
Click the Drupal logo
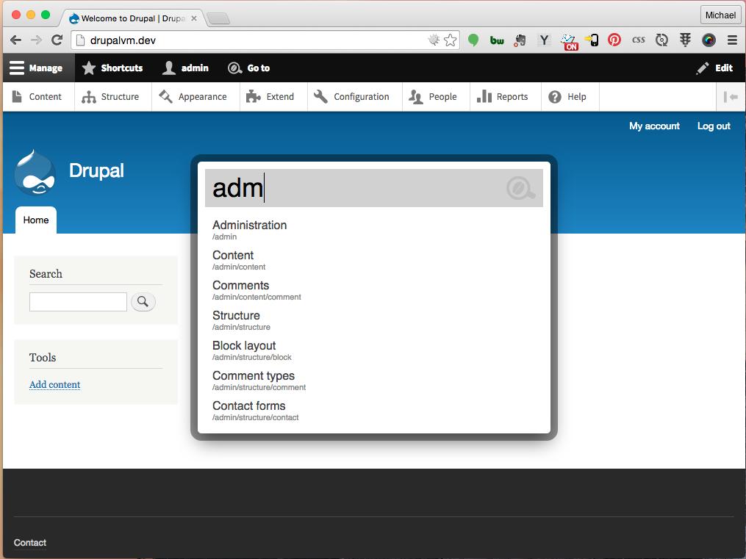[35, 172]
